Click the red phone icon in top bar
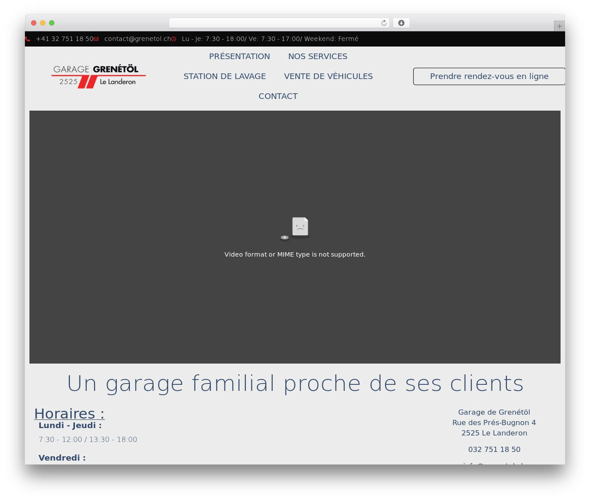Screen dimensions: 590x500 [27, 39]
